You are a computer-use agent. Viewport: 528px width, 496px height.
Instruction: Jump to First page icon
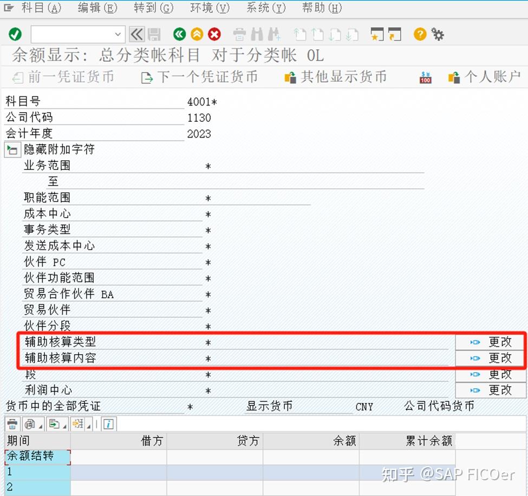299,34
